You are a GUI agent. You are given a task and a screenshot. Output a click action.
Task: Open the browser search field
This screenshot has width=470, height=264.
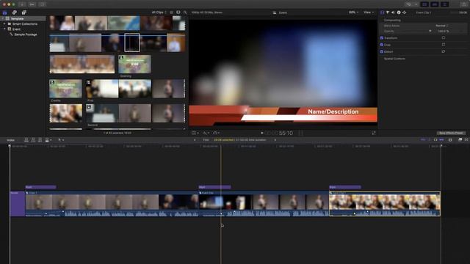tap(185, 12)
